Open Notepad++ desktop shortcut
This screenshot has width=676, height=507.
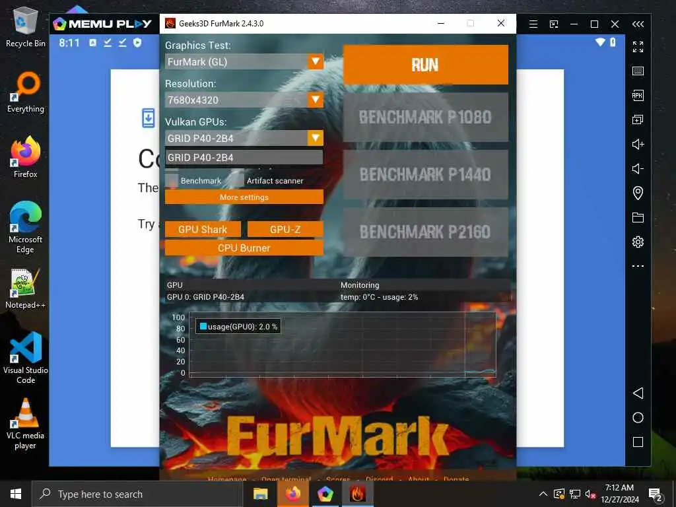pyautogui.click(x=26, y=288)
